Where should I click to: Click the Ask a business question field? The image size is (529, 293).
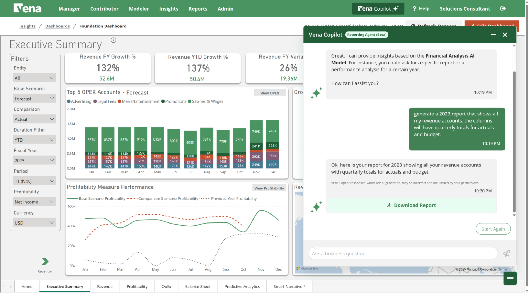[x=403, y=253]
